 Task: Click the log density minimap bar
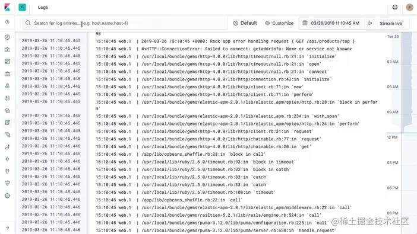pyautogui.click(x=407, y=82)
